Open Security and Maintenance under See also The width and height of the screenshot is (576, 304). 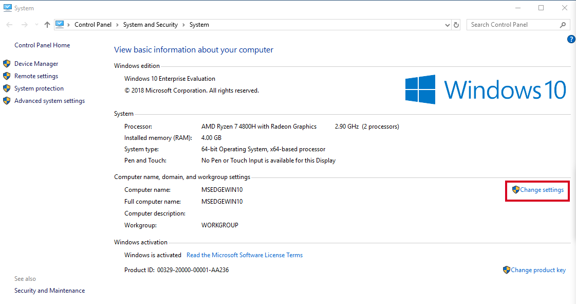49,290
